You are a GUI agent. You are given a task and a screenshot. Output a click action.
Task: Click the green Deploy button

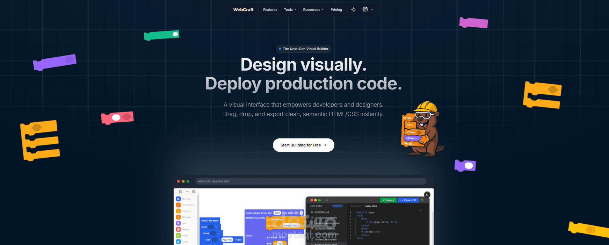(x=388, y=200)
